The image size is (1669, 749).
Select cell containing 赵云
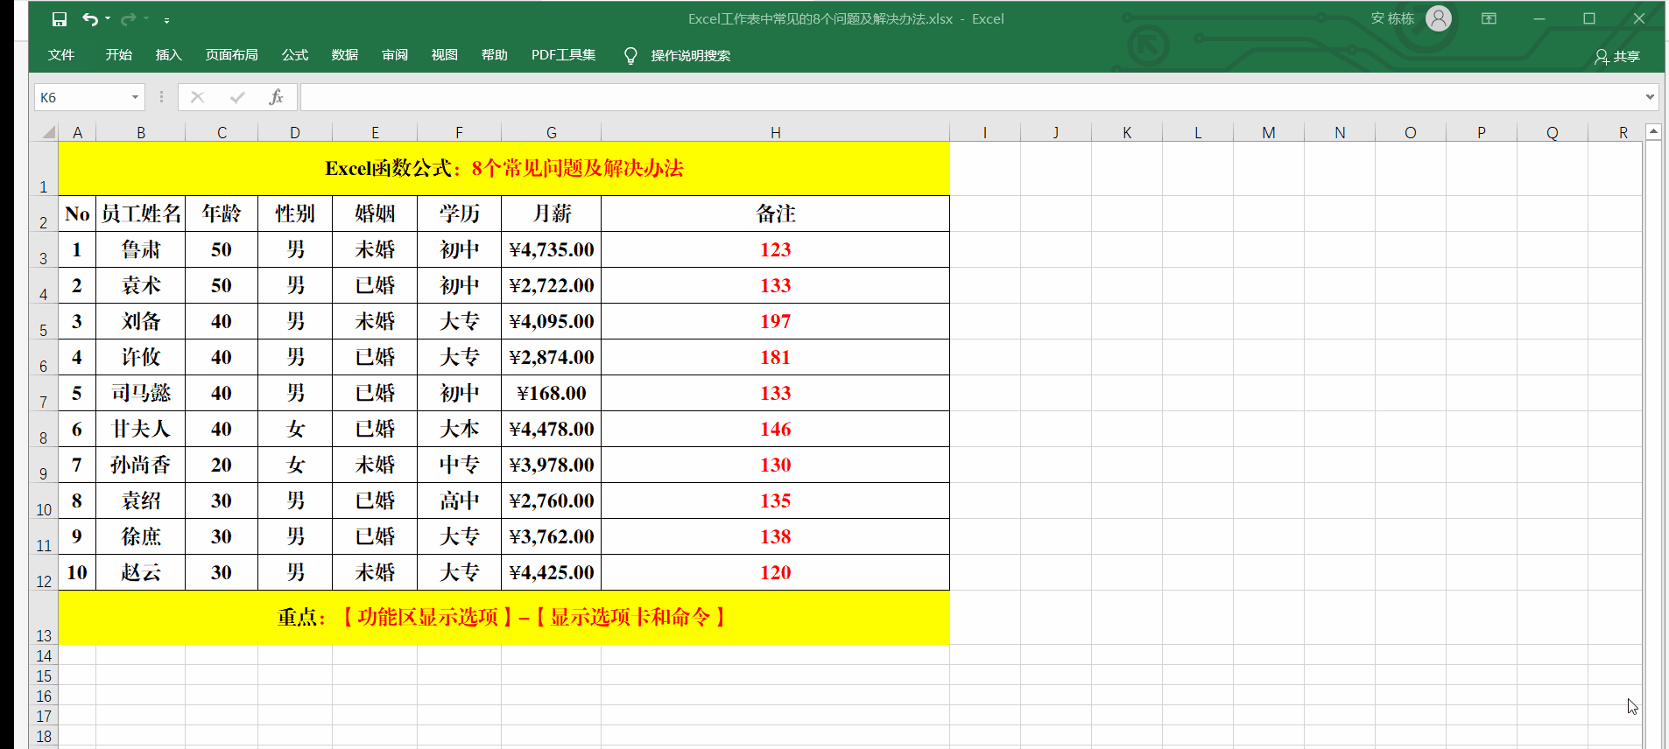click(x=141, y=572)
